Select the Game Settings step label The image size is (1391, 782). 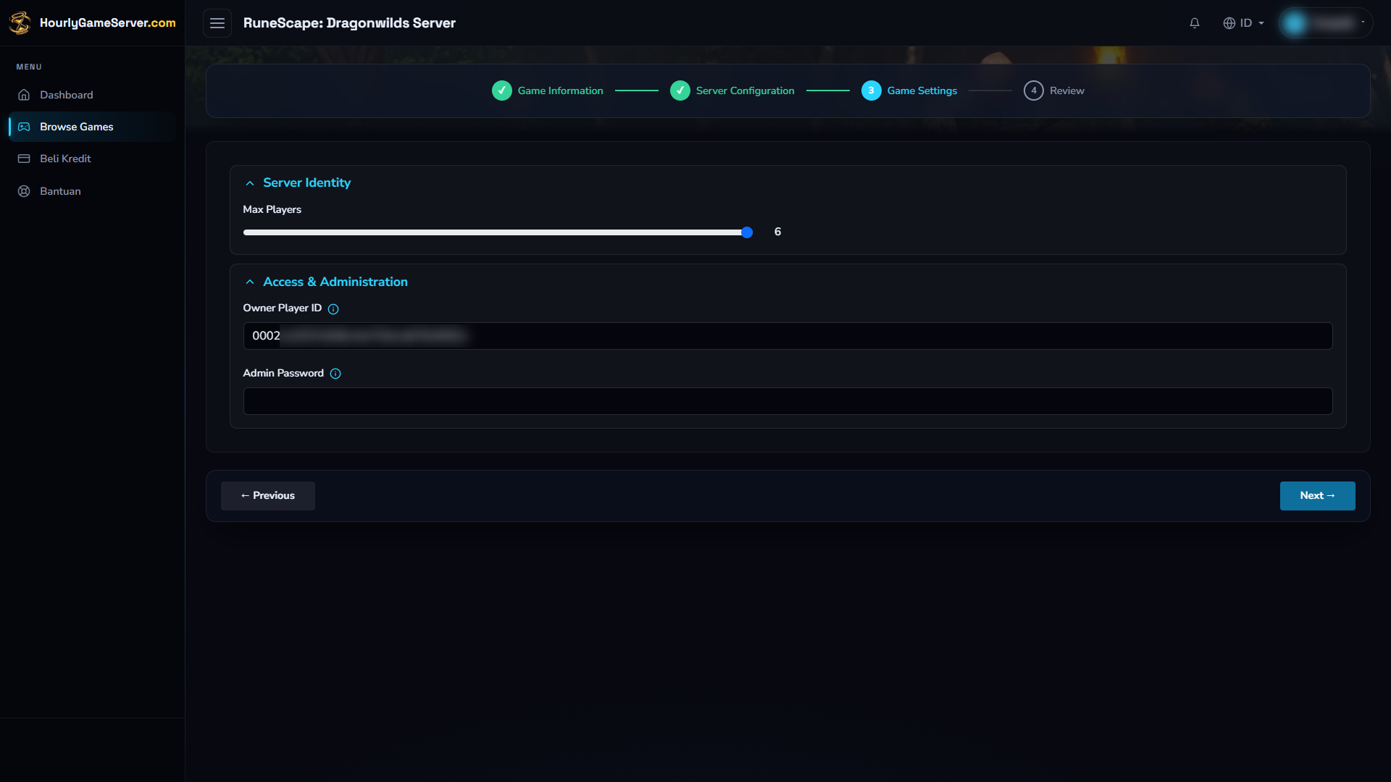click(922, 91)
